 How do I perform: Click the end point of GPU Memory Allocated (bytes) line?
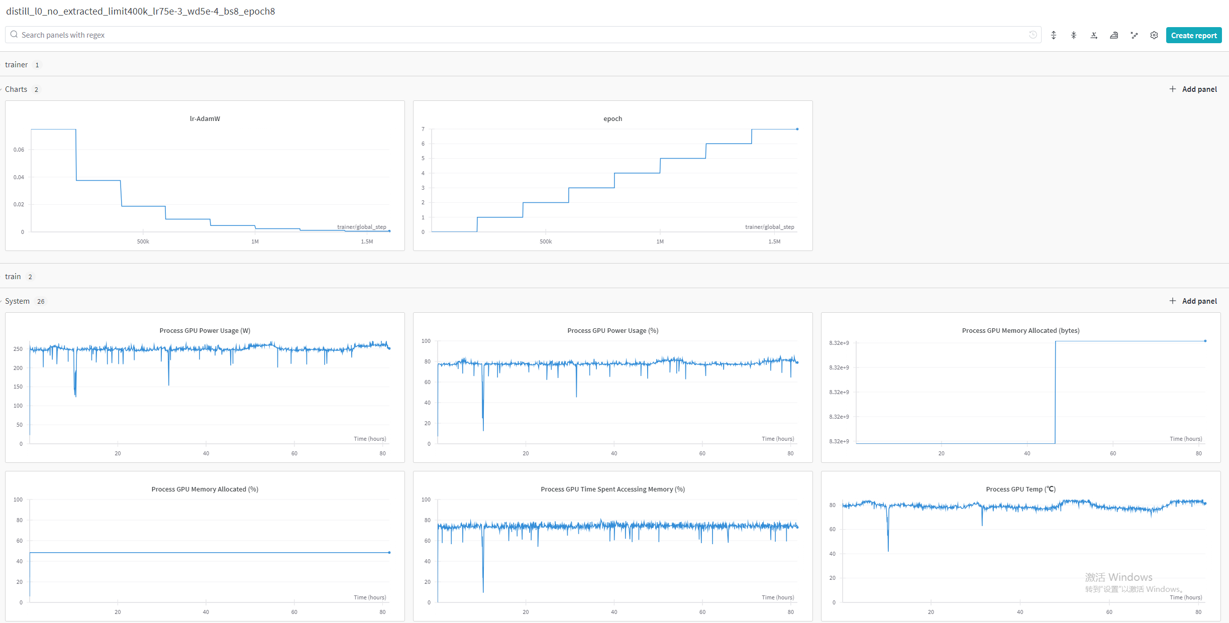pos(1205,341)
